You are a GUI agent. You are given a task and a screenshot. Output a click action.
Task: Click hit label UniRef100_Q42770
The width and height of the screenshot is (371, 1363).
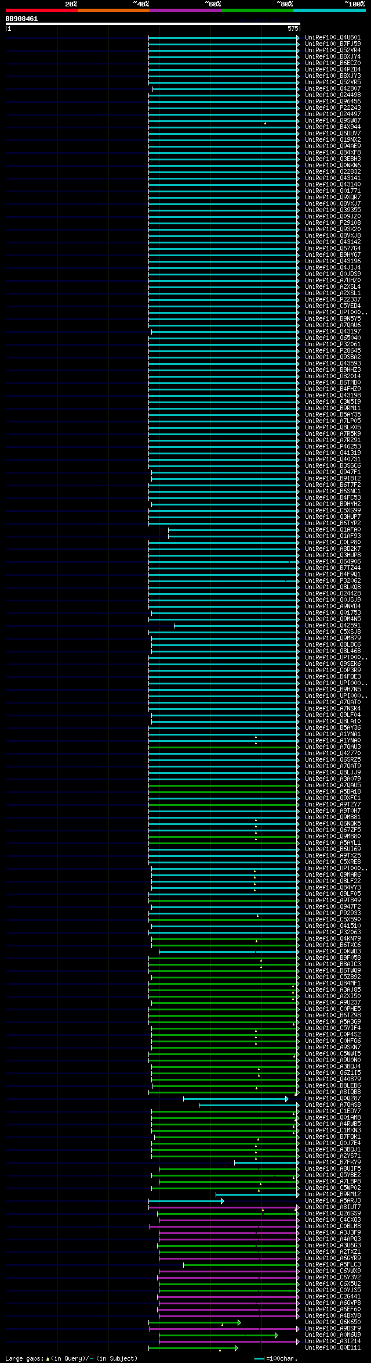(333, 754)
